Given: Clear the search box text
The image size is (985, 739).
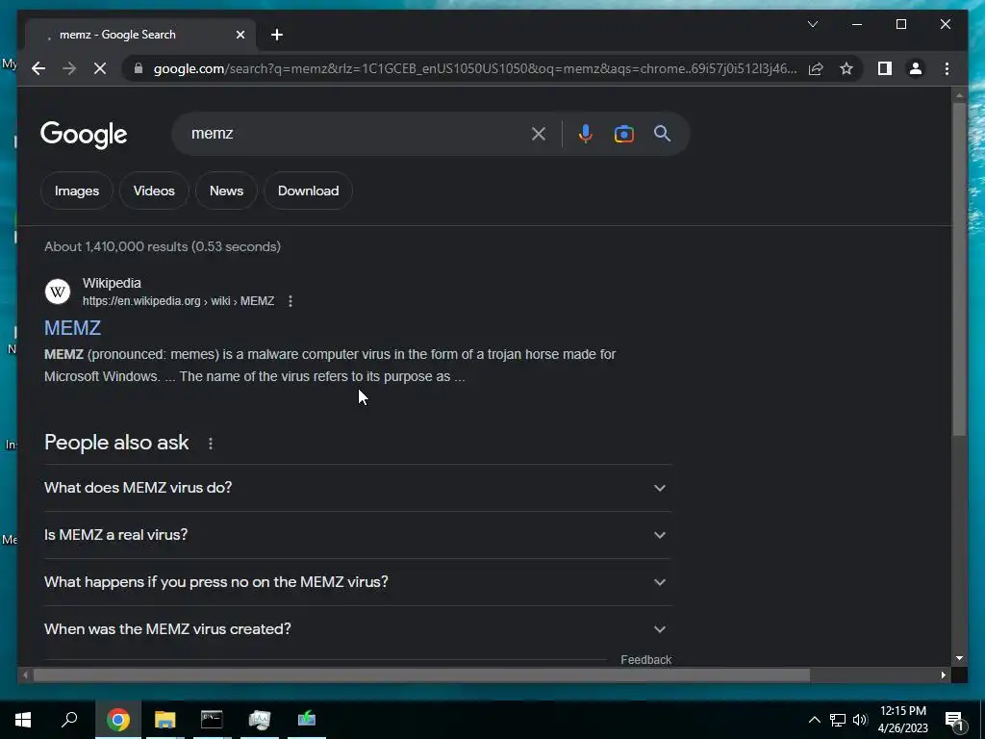Looking at the screenshot, I should coord(539,134).
